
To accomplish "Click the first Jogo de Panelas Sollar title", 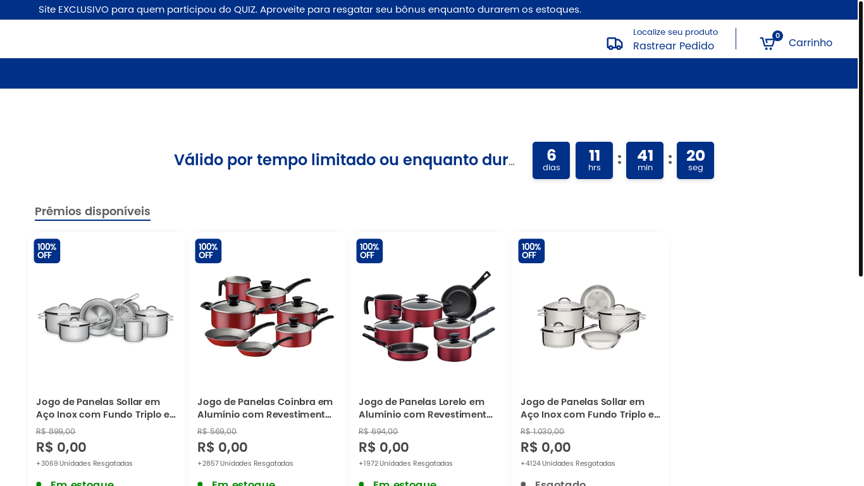I will [106, 408].
